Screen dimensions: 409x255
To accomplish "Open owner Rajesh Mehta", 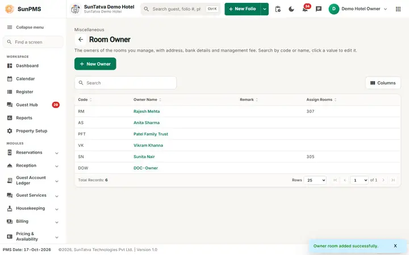I will 147,112.
